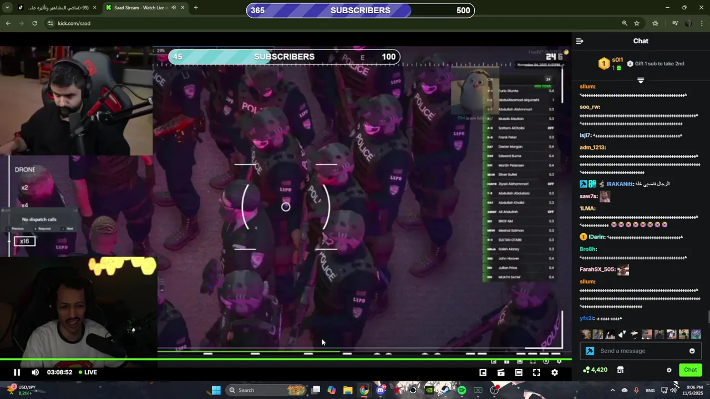
Task: Expand the gift leaderboard chevron
Action: [641, 80]
